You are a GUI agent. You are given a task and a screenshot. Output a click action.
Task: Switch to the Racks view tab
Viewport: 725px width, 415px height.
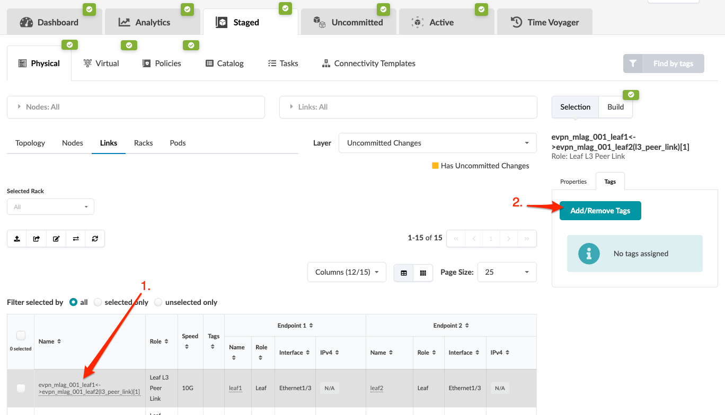tap(143, 143)
